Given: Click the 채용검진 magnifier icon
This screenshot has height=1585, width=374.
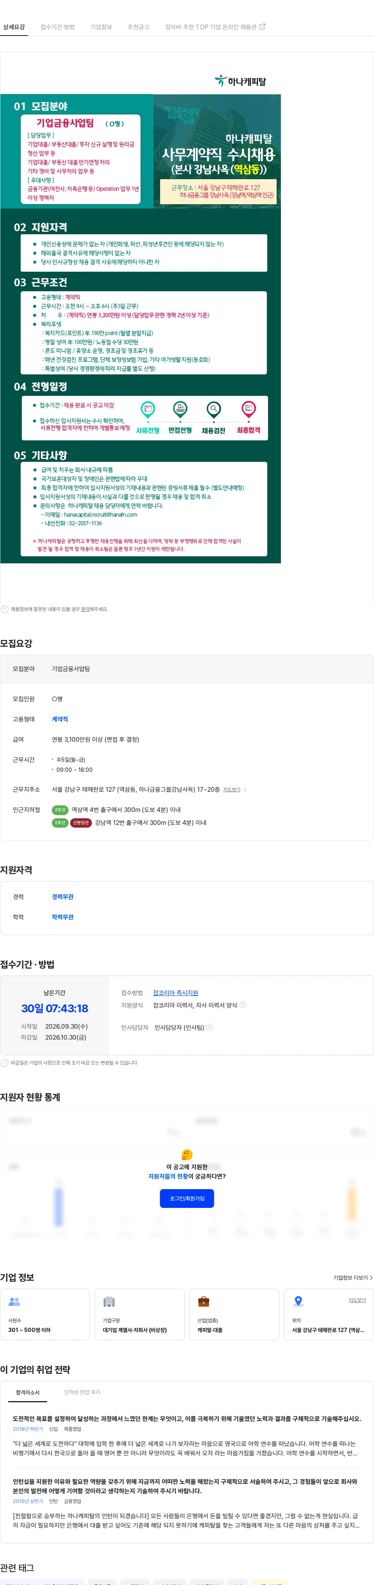Looking at the screenshot, I should point(214,409).
